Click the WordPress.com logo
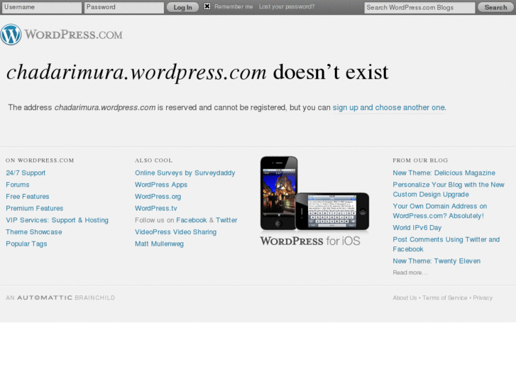Viewport: 516px width, 387px height. click(x=62, y=34)
